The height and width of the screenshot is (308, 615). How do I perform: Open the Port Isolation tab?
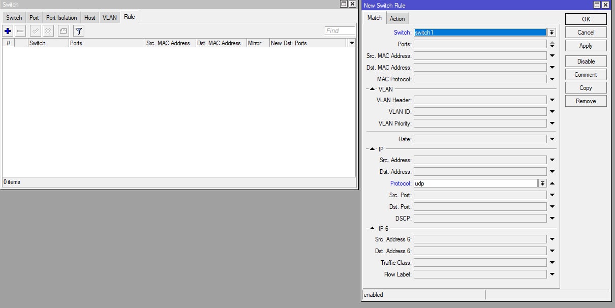tap(61, 18)
